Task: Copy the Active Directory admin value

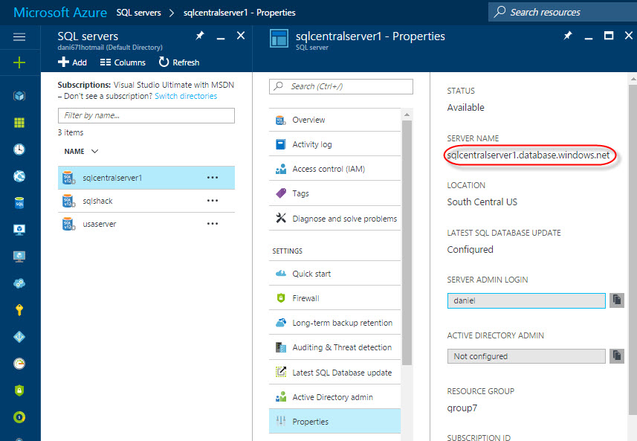Action: [x=617, y=356]
